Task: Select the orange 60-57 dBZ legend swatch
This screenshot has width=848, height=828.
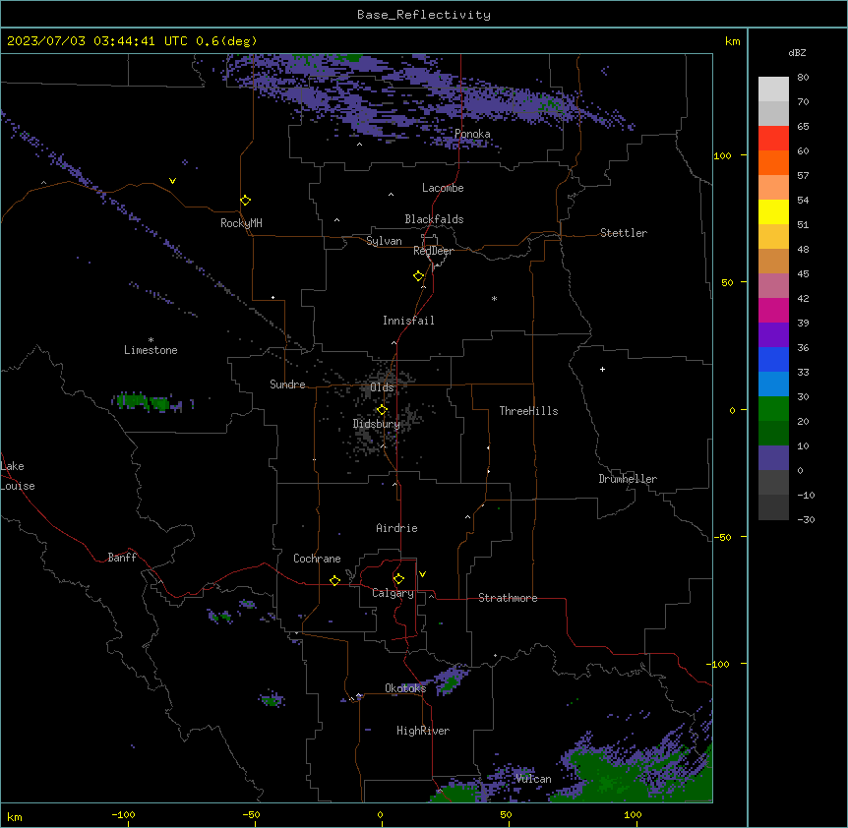Action: pyautogui.click(x=773, y=162)
